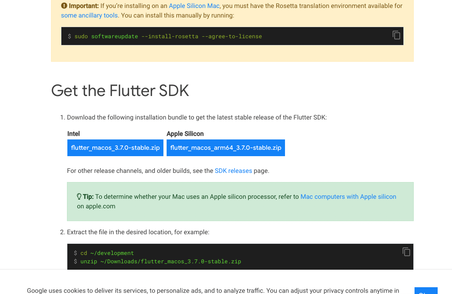Screen dimensions: 452x294
Task: Click the 'Intel' column label
Action: [73, 134]
